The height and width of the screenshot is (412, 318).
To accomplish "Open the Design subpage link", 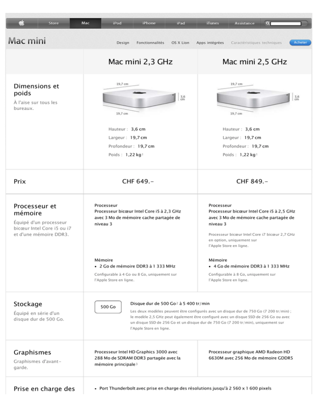I will click(x=123, y=43).
